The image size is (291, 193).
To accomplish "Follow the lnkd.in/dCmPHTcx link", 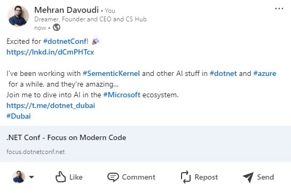I will point(50,52).
